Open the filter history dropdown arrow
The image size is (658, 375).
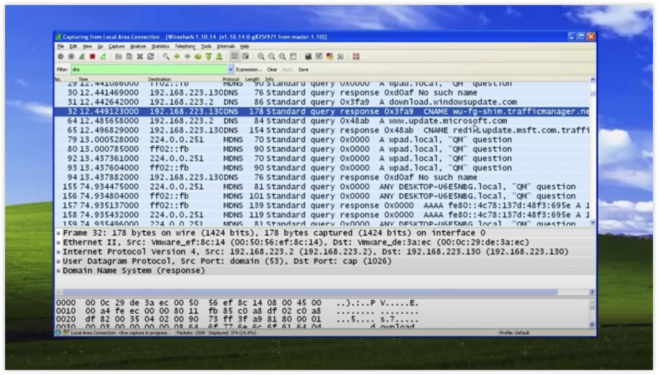coord(231,69)
